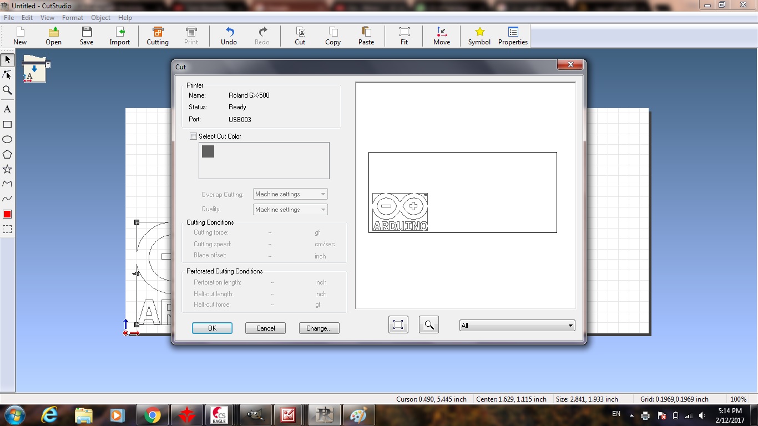Select the polygon drawing tool
This screenshot has height=426, width=758.
coord(7,154)
